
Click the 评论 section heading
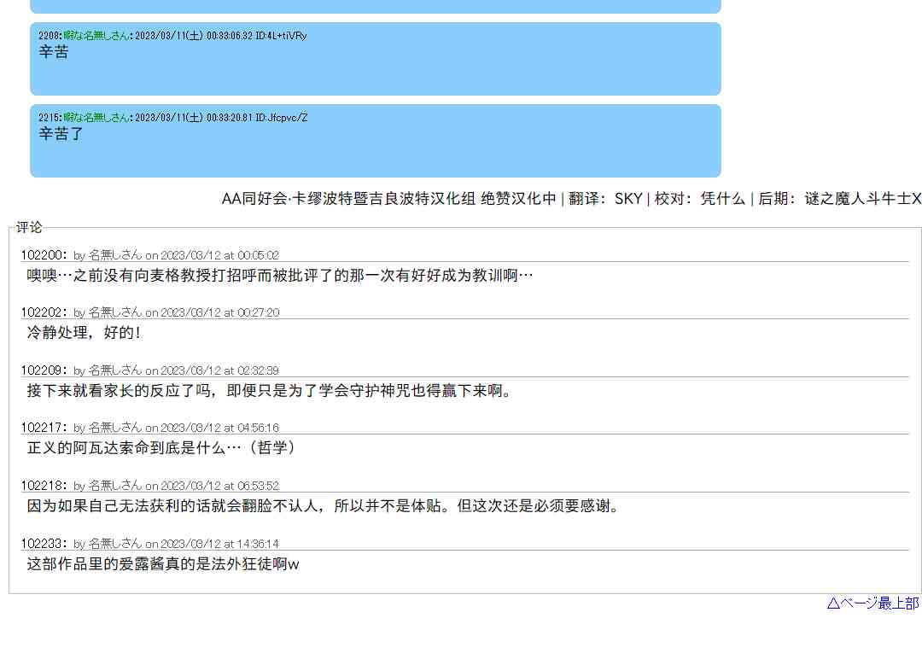(x=29, y=227)
